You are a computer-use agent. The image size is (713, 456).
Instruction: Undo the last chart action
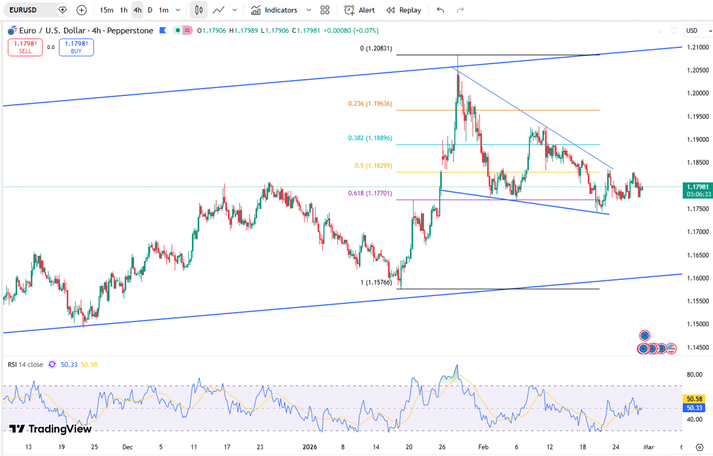(x=440, y=10)
